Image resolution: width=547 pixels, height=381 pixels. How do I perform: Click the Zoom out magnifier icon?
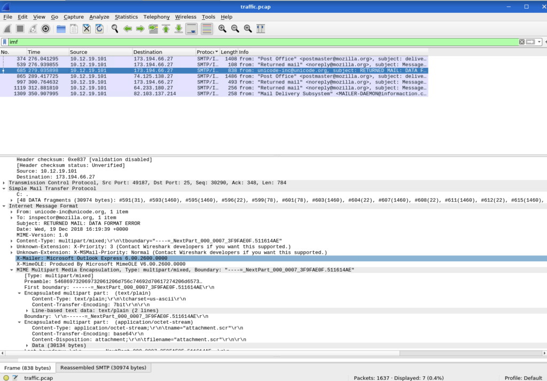click(x=235, y=29)
